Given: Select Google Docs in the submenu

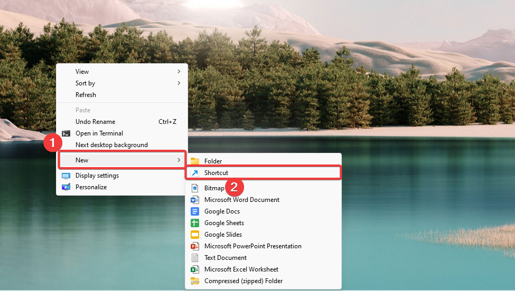Looking at the screenshot, I should (263, 211).
